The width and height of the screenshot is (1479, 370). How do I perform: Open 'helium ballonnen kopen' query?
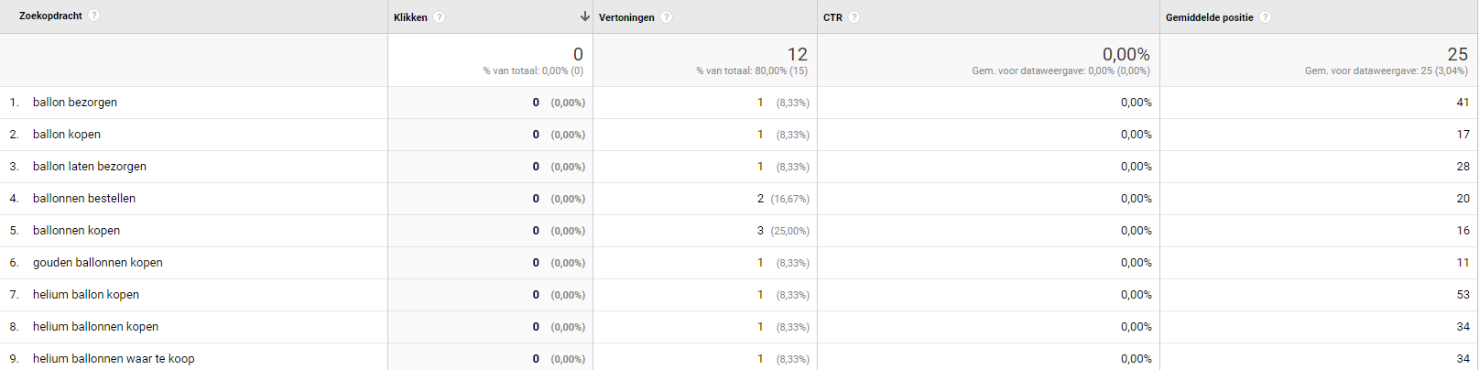[95, 327]
